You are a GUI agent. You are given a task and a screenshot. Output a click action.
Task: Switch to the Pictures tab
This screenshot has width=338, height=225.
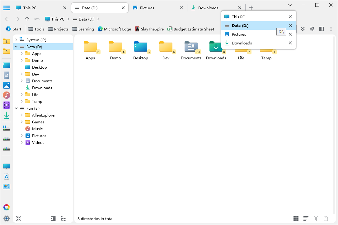point(147,8)
